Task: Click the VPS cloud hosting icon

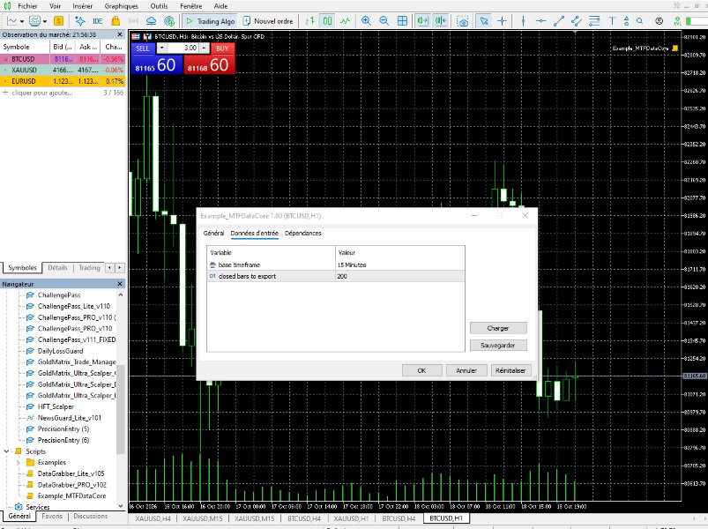Action: (x=152, y=21)
